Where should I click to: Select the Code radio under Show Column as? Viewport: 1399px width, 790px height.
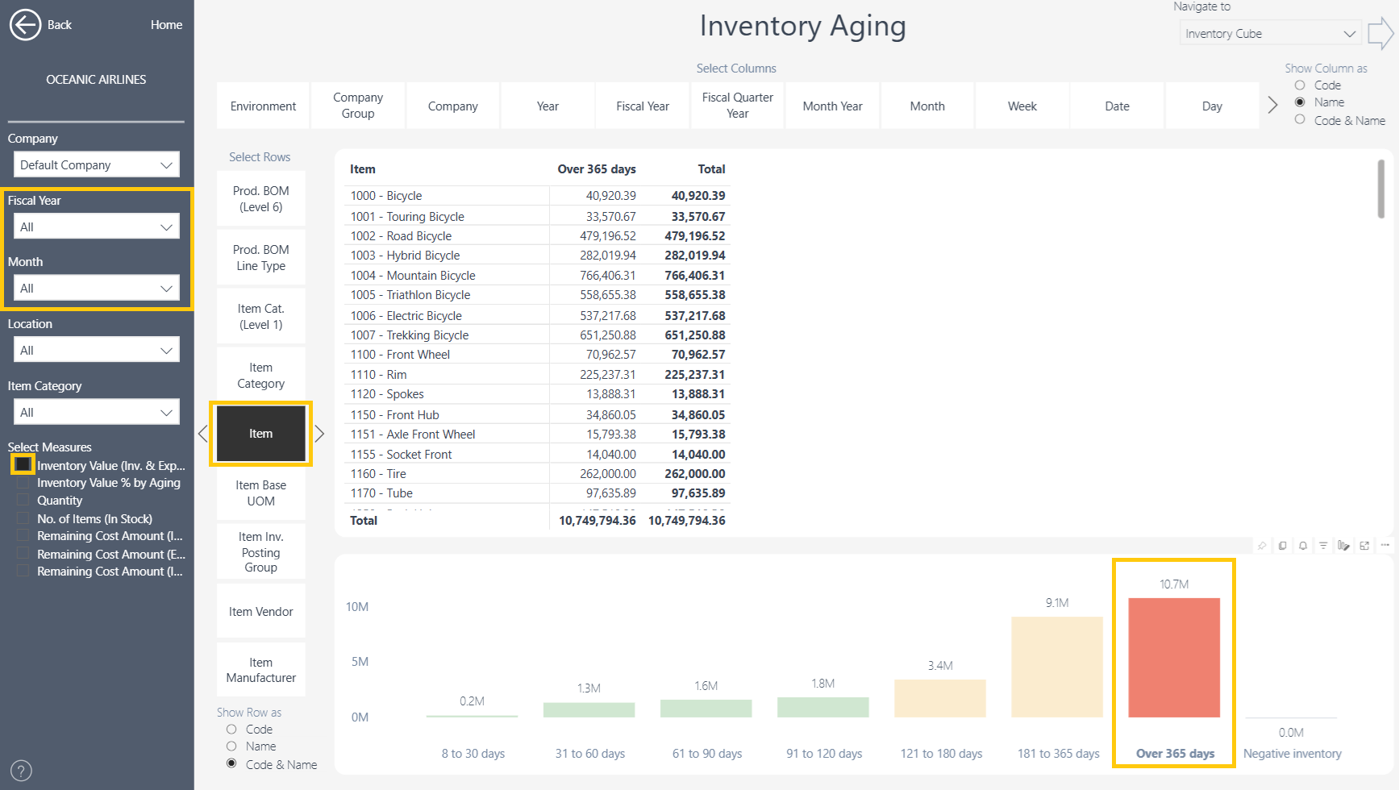point(1300,85)
